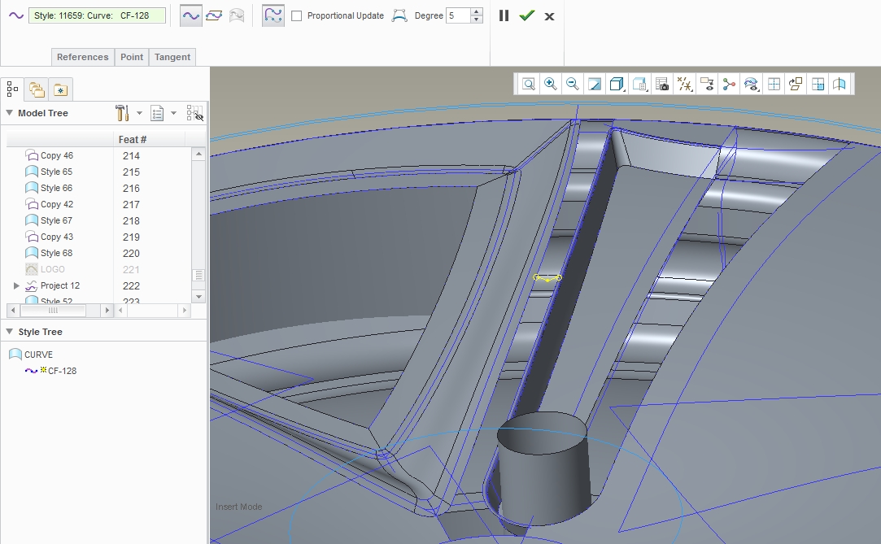
Task: Open the Tangent tab
Action: click(x=172, y=57)
